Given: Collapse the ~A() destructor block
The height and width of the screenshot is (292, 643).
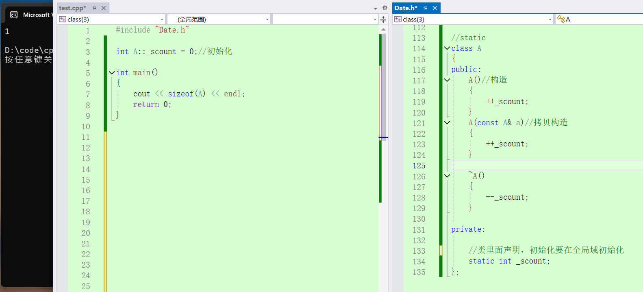Looking at the screenshot, I should pos(447,176).
